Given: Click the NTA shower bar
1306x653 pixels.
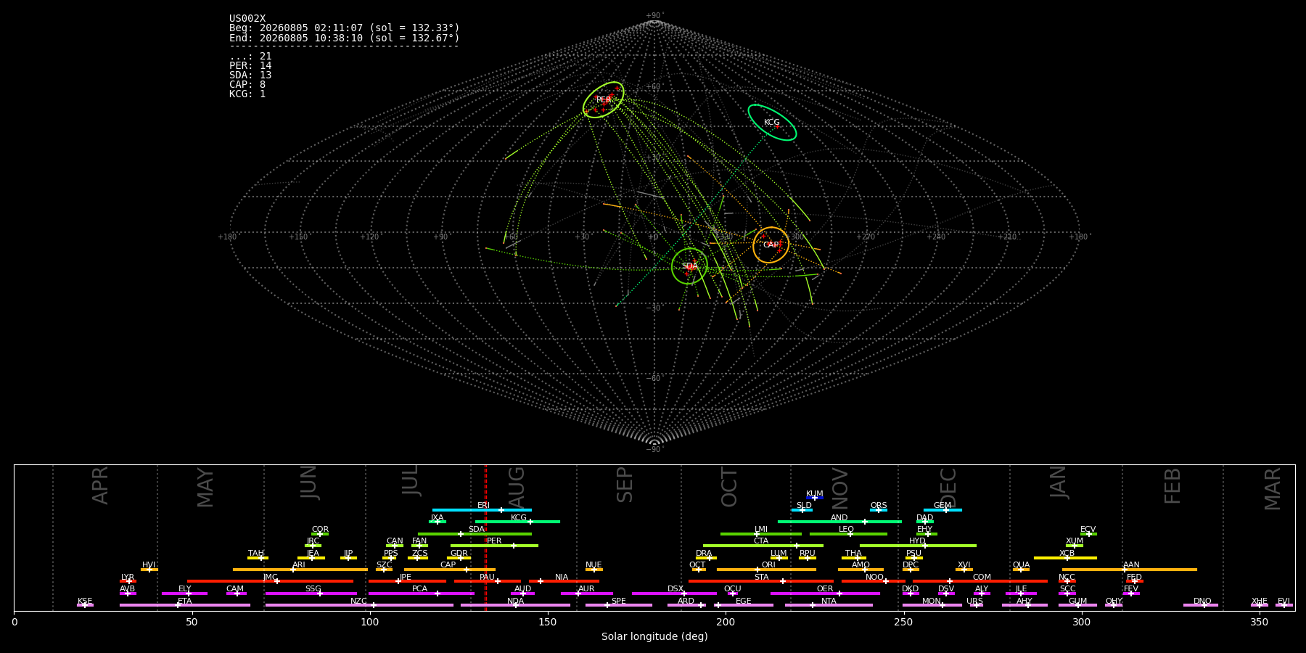Looking at the screenshot, I should coord(829,605).
